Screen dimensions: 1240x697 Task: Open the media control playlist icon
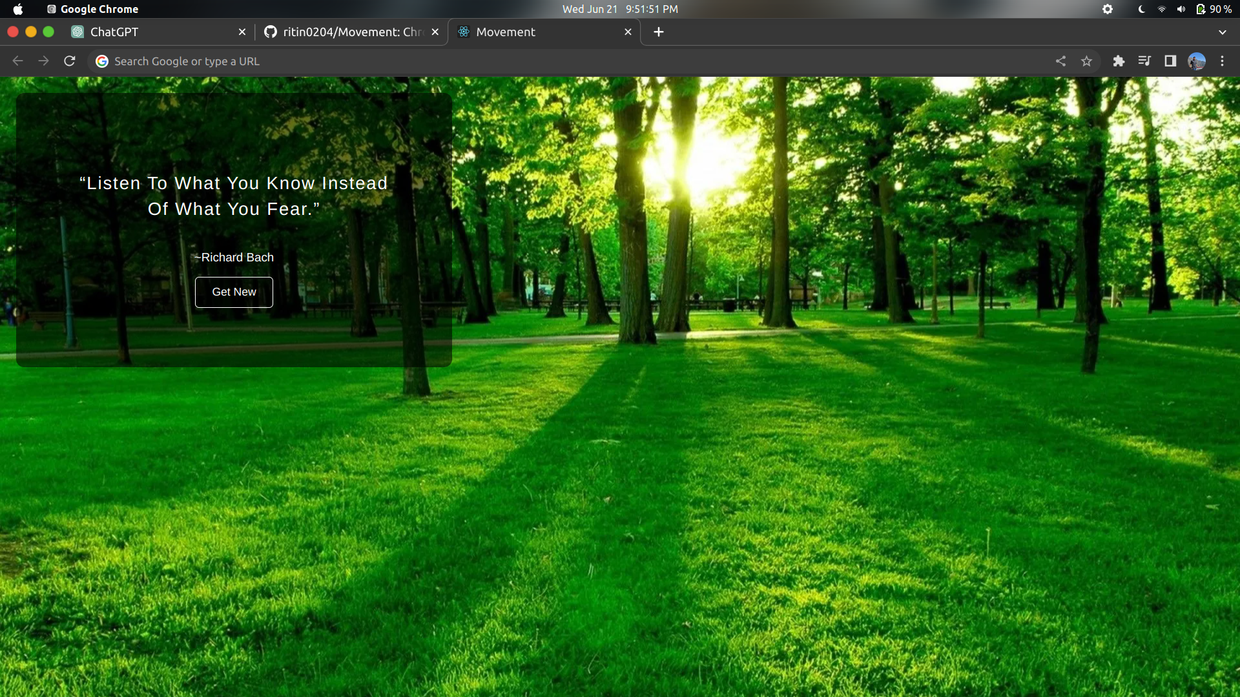1144,61
